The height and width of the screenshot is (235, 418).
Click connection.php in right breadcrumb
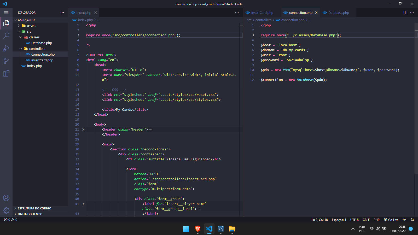[x=293, y=20]
